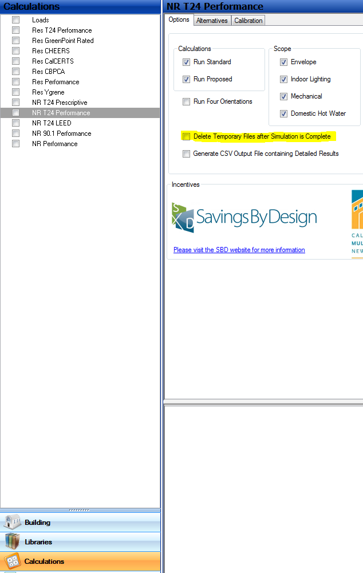Screen dimensions: 363x573
Task: Check Generate CSV Output File option
Action: click(x=186, y=154)
